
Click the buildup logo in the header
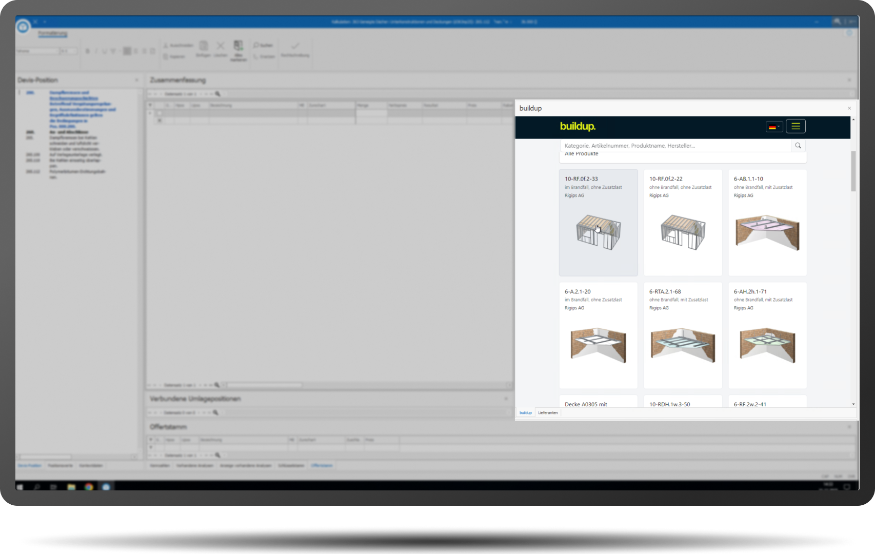[x=578, y=127]
